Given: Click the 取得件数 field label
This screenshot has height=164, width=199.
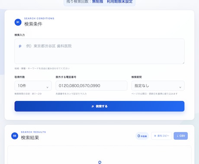Looking at the screenshot, I should coord(19,77).
